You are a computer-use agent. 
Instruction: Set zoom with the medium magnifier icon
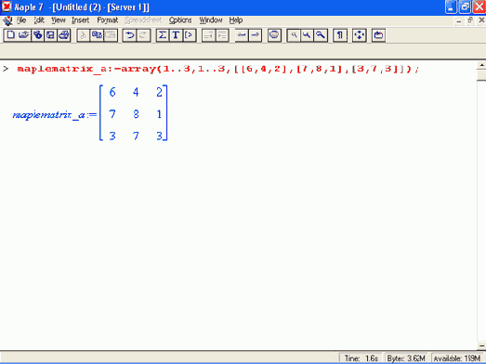pos(307,35)
